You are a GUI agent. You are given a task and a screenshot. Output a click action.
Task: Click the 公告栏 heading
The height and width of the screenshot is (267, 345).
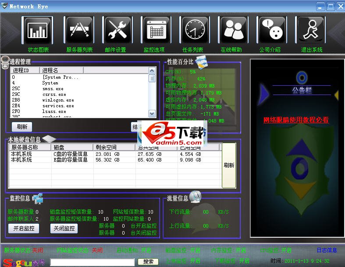point(302,90)
